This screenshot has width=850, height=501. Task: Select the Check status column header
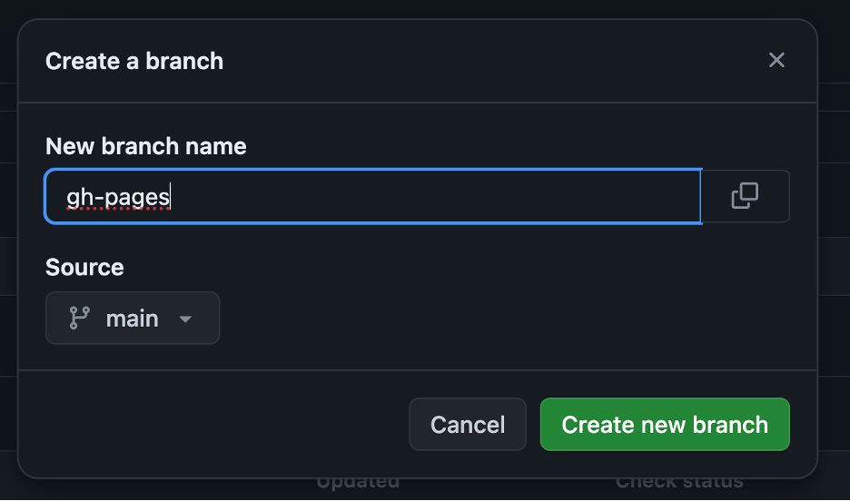click(x=679, y=485)
